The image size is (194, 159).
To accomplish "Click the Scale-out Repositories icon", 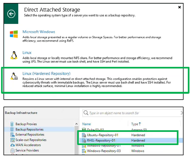I will [x=13, y=140].
